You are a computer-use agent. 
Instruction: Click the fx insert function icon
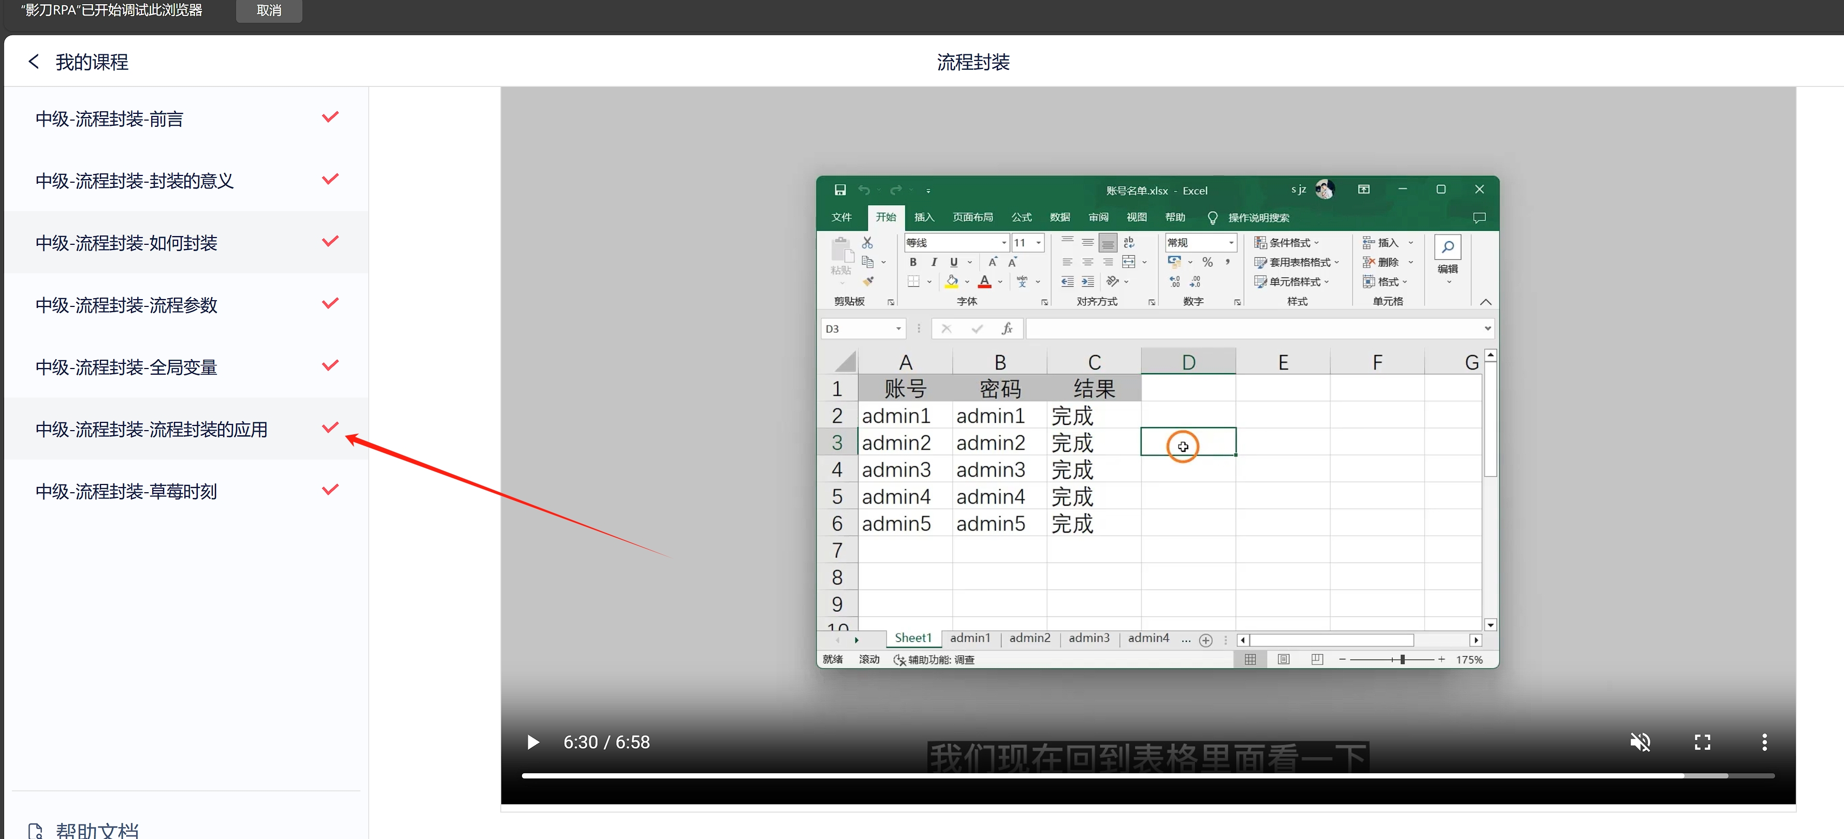(x=1007, y=328)
